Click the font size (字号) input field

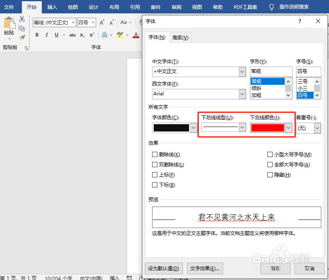click(x=308, y=71)
